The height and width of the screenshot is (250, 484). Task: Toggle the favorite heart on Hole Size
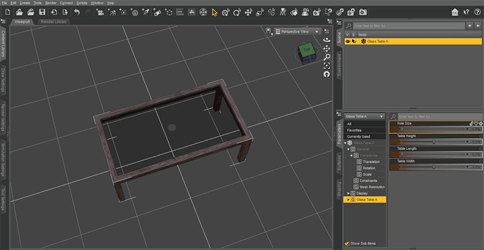click(x=476, y=123)
